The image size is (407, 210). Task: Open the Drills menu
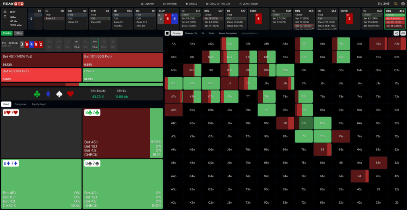point(191,4)
